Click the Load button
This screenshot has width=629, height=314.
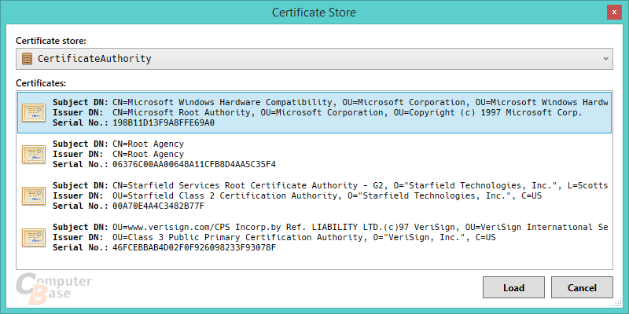pos(514,287)
